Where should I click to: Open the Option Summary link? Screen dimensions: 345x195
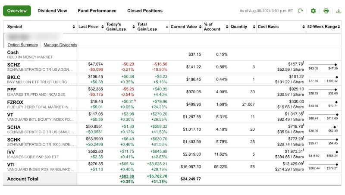[23, 45]
